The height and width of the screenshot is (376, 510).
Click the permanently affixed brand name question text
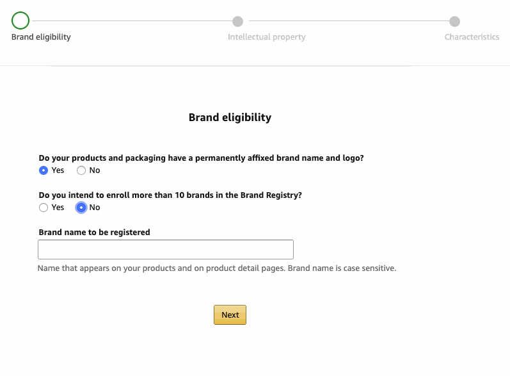click(201, 158)
